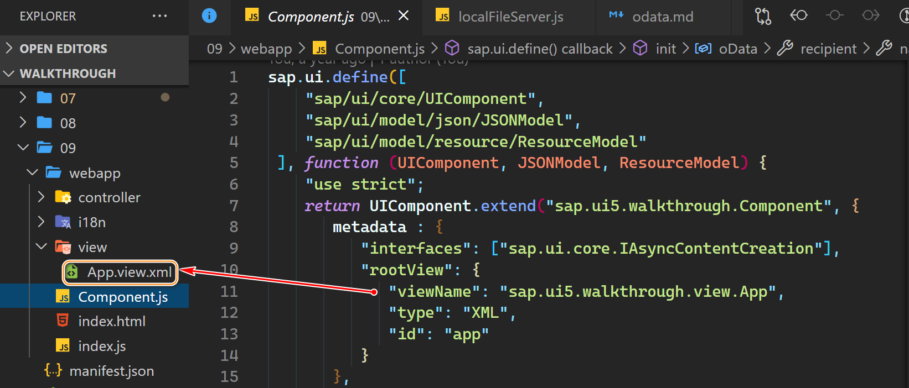
Task: Expand the 07 folder
Action: tap(23, 98)
